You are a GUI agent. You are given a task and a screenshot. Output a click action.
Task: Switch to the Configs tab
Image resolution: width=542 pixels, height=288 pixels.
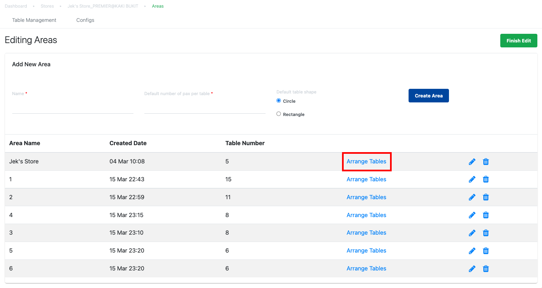tap(85, 20)
